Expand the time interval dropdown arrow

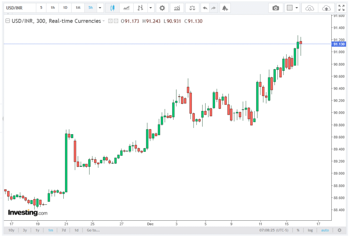click(x=100, y=8)
